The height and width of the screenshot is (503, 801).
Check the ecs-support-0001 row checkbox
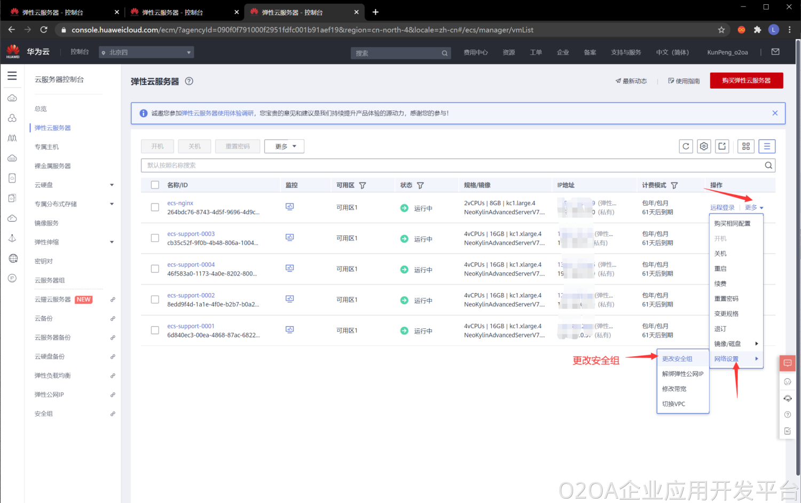pos(155,331)
